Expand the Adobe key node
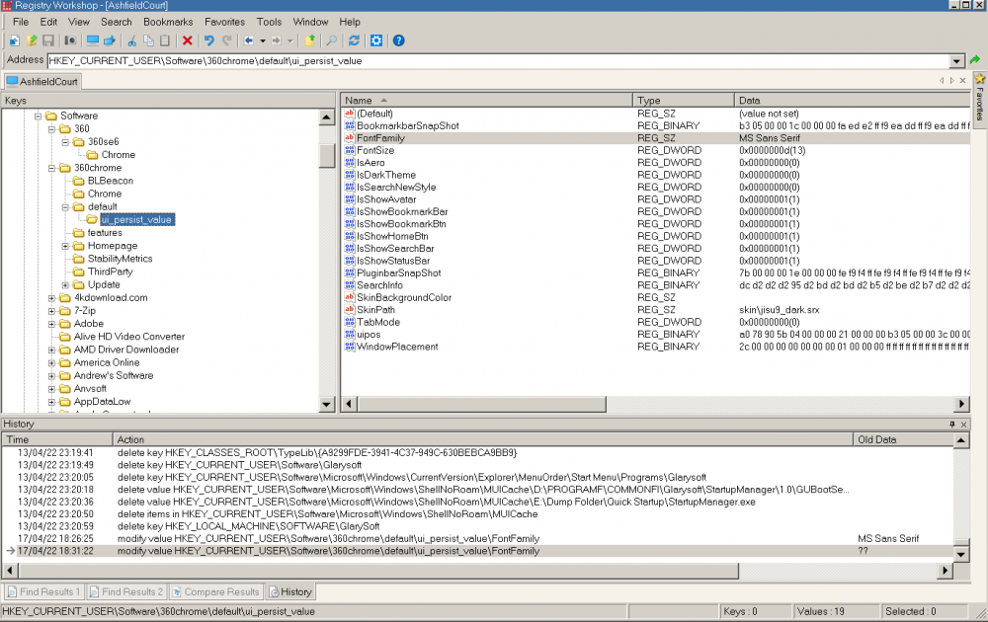Image resolution: width=988 pixels, height=622 pixels. [52, 324]
